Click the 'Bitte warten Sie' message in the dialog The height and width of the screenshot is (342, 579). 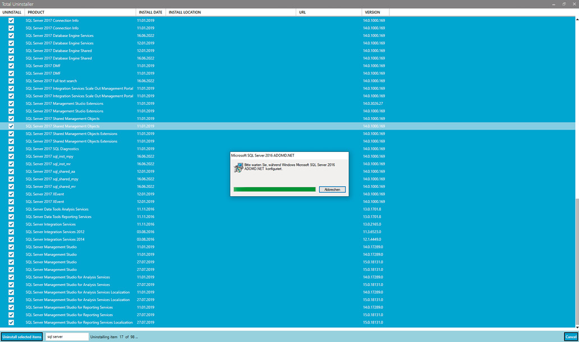[289, 167]
